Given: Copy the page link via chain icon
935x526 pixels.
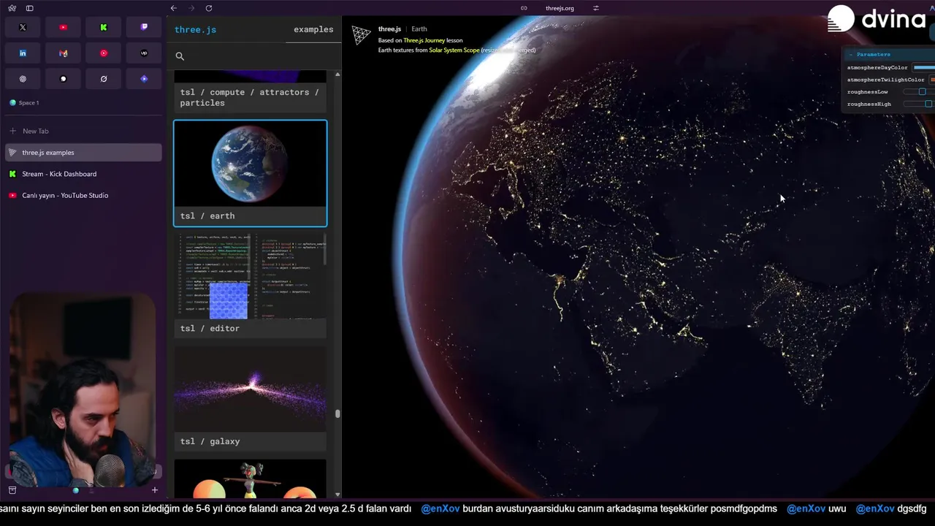Looking at the screenshot, I should (x=524, y=8).
